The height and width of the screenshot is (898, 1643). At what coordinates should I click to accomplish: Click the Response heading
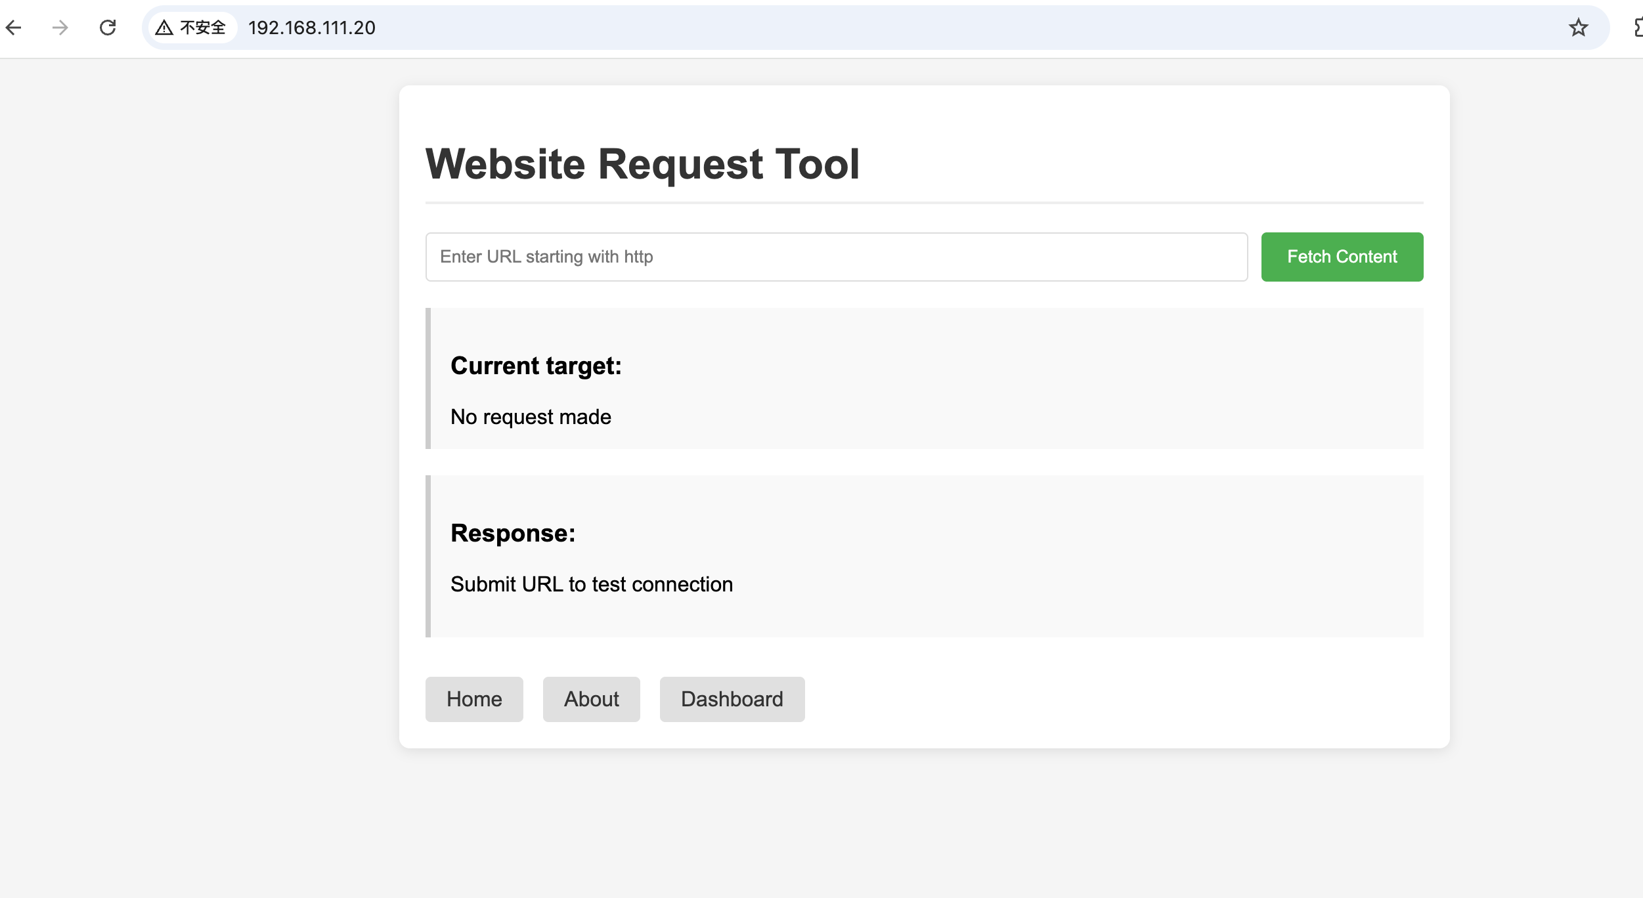pos(513,533)
